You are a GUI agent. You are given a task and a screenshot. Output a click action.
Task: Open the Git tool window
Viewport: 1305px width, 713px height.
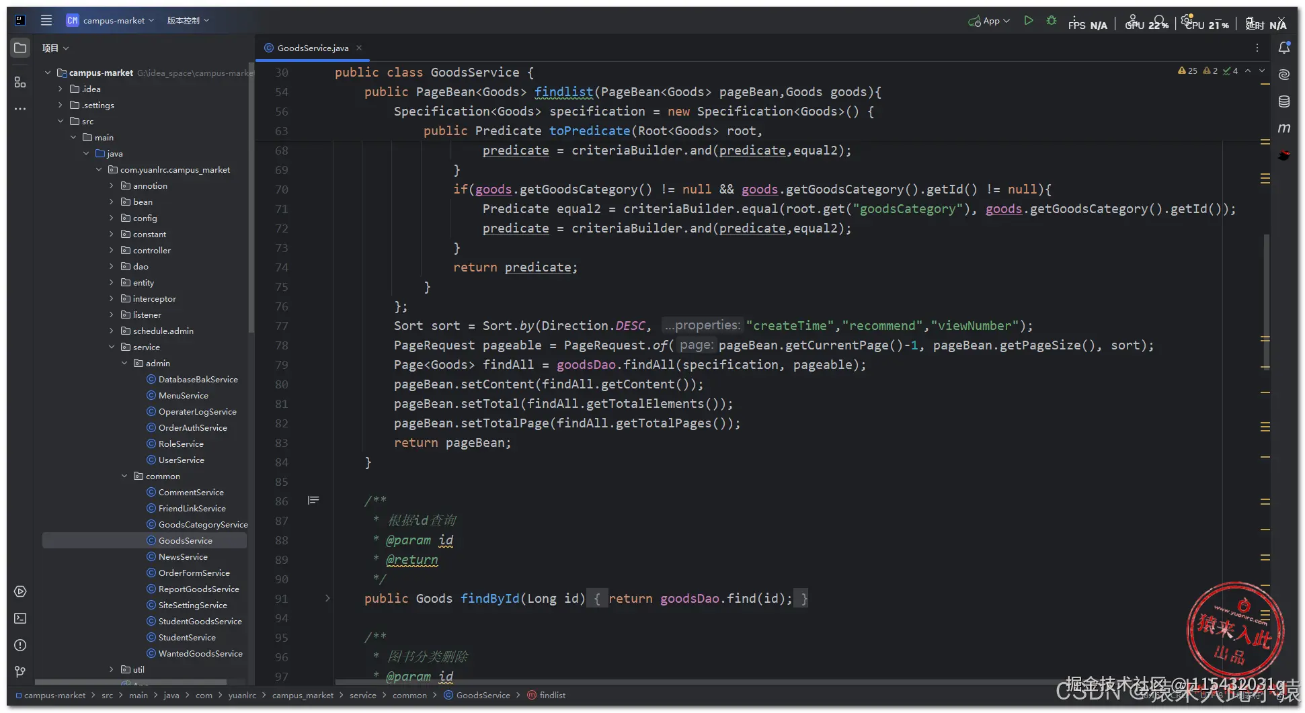(x=20, y=671)
